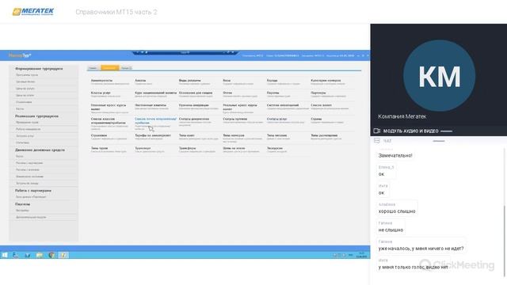The image size is (507, 285).
Task: Click the Замечательно! chat message
Action: point(395,155)
